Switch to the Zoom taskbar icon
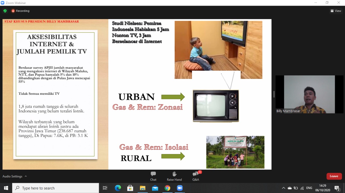The width and height of the screenshot is (345, 193). [180, 188]
